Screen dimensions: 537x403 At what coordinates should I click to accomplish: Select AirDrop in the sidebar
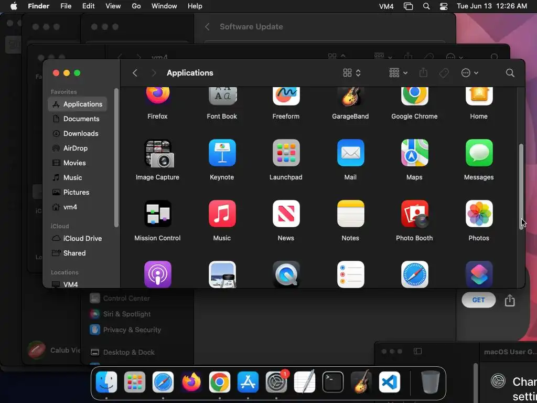point(78,149)
